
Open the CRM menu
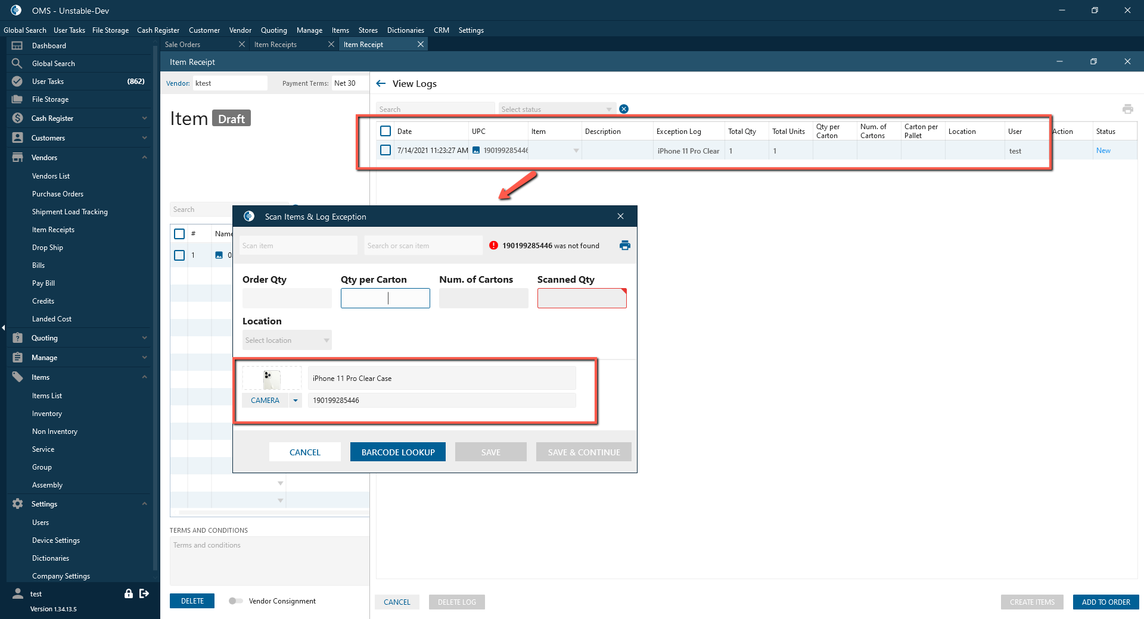coord(442,30)
